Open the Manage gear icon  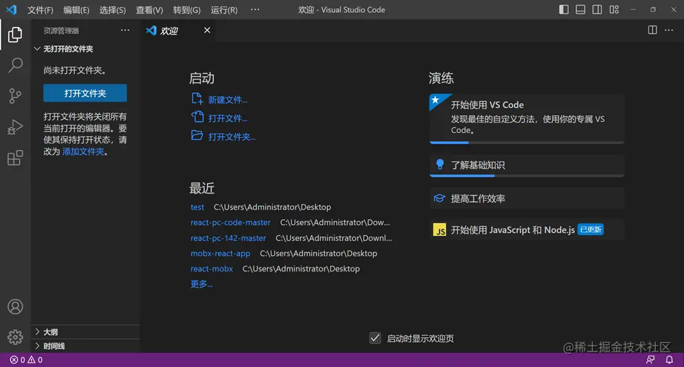pyautogui.click(x=15, y=337)
